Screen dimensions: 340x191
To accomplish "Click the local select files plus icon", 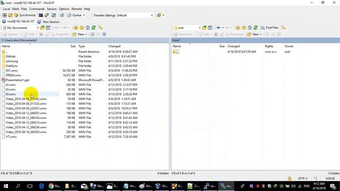I will [92, 34].
